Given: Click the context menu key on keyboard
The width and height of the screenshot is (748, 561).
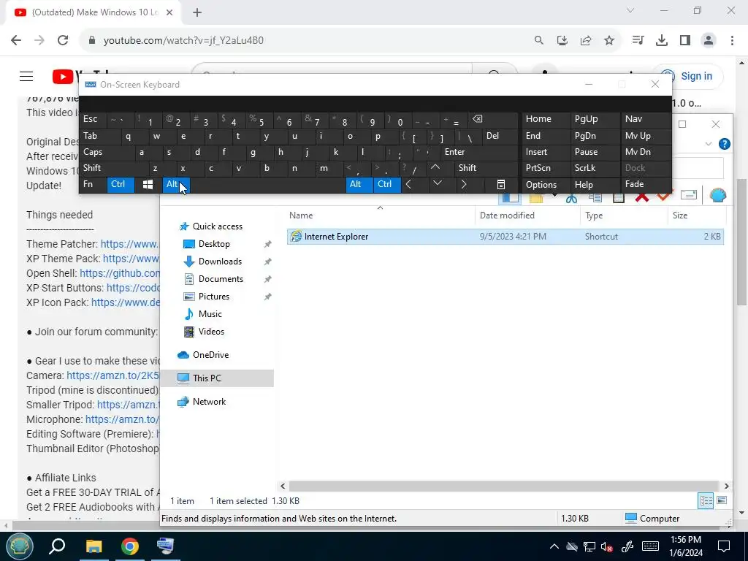Looking at the screenshot, I should tap(501, 185).
